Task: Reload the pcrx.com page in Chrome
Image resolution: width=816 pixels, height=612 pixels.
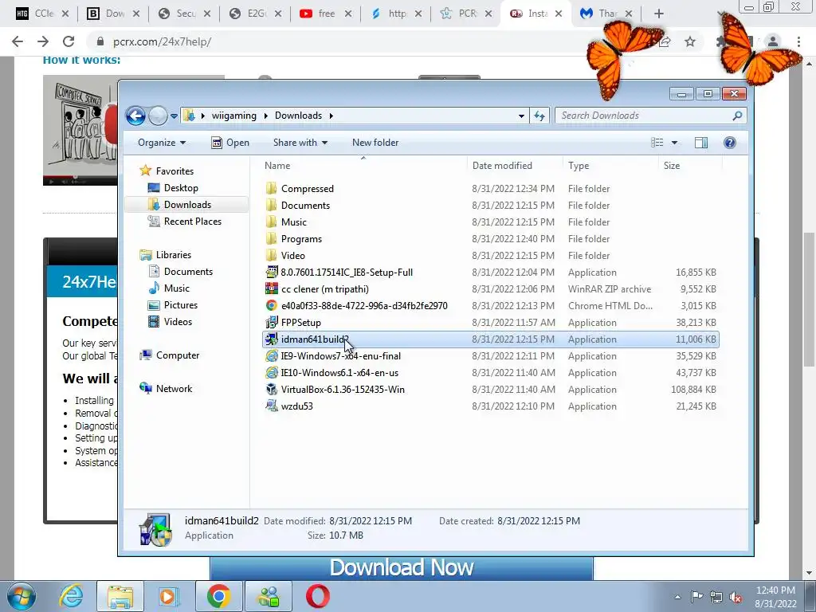Action: point(69,41)
